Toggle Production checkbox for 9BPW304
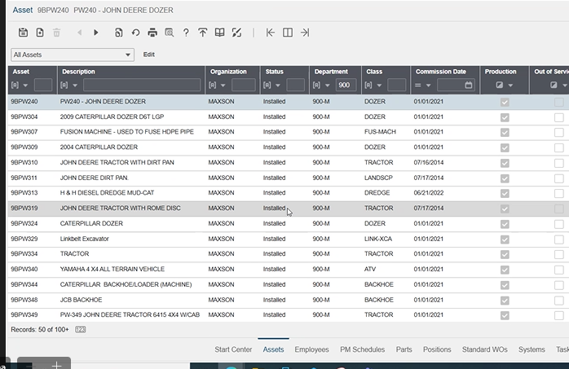569x369 pixels. click(505, 117)
